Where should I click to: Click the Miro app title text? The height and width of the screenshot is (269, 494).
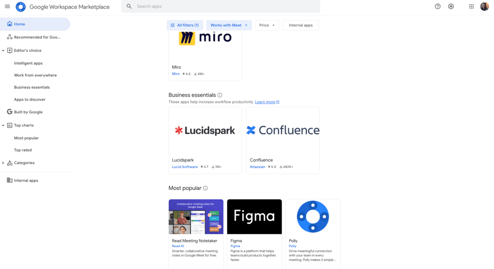click(x=177, y=67)
